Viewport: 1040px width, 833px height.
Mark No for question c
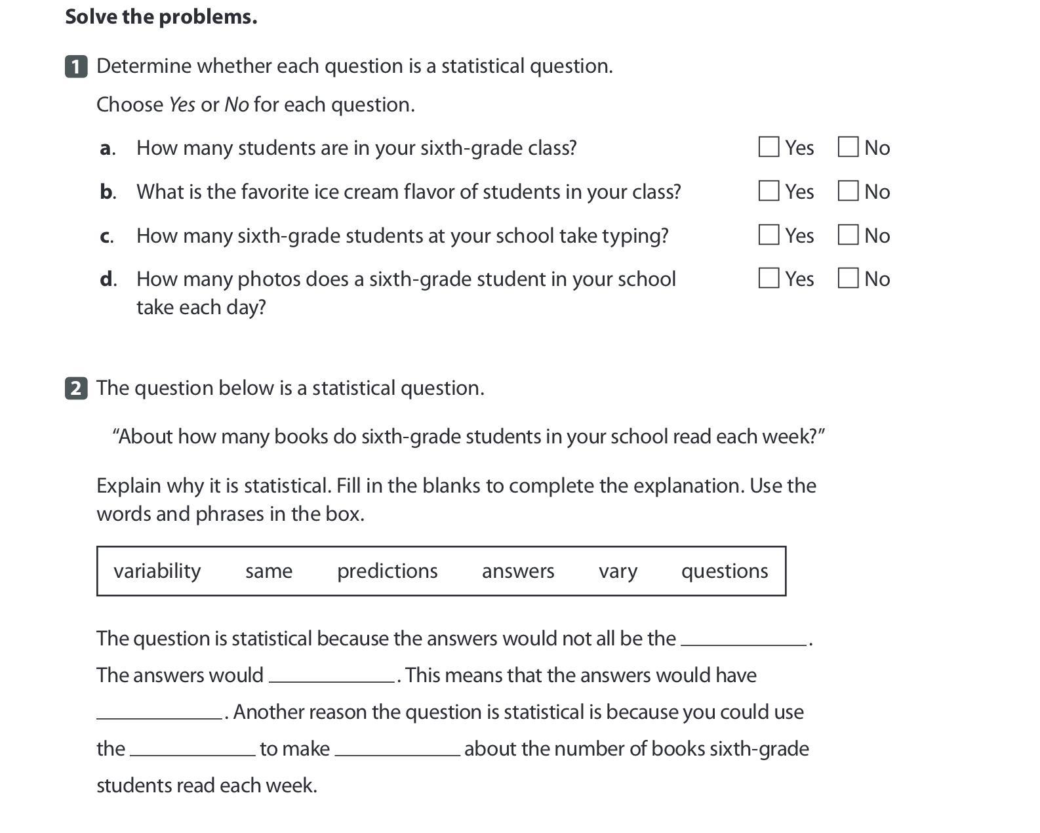click(x=848, y=235)
